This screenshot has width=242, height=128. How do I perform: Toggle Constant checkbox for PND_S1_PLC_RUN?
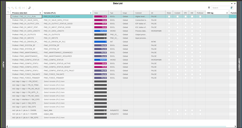point(177,16)
